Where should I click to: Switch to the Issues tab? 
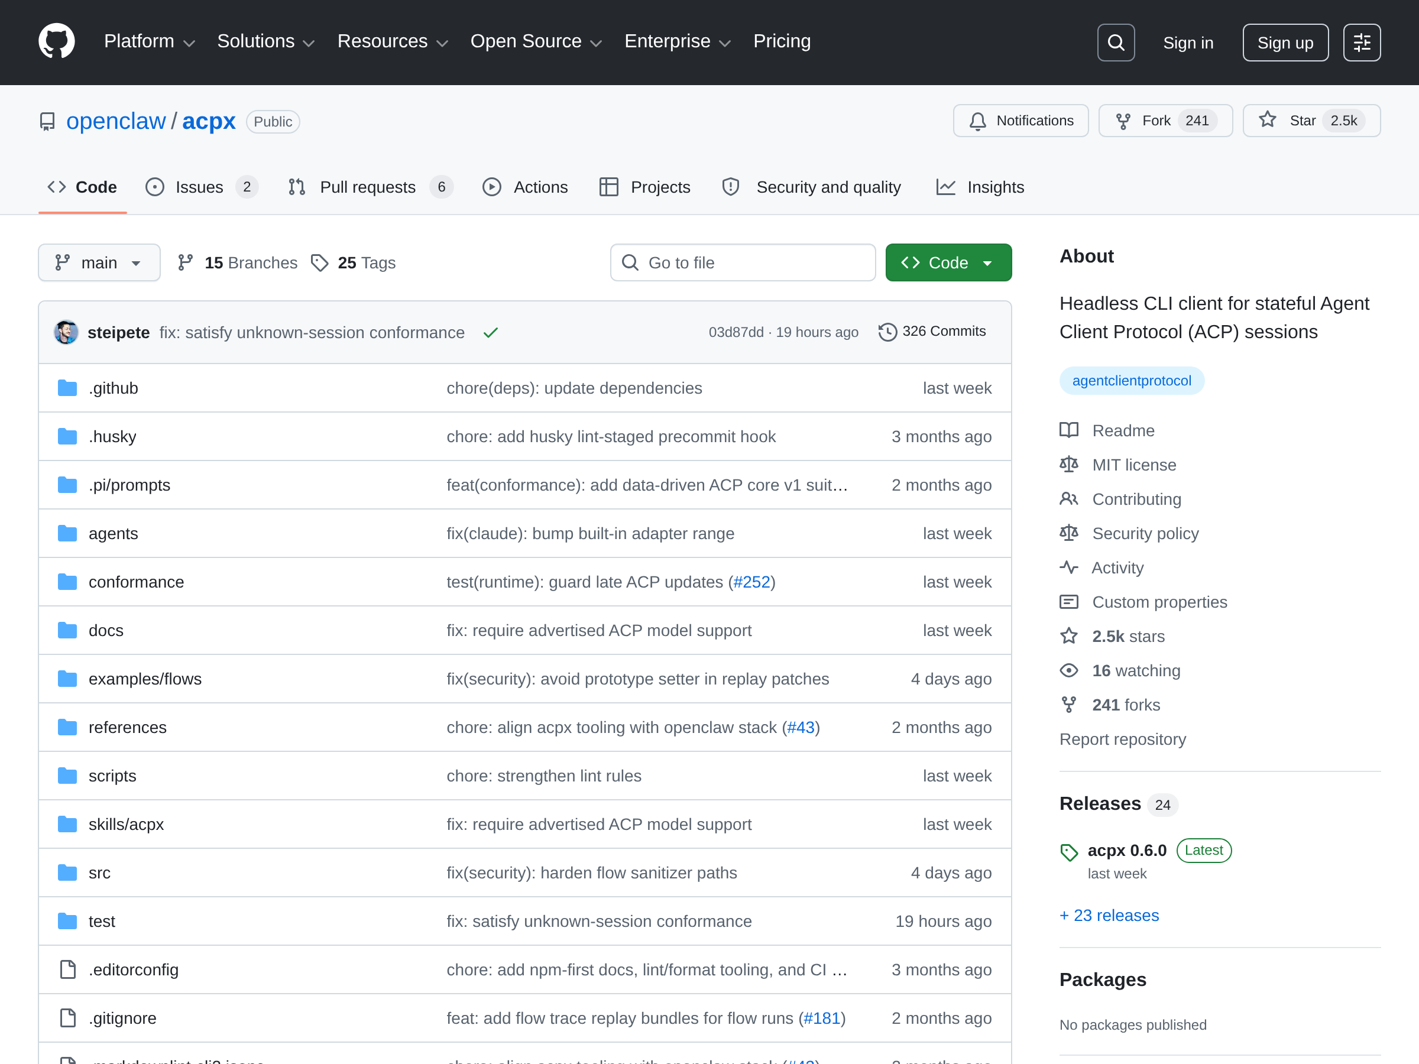[x=201, y=187]
